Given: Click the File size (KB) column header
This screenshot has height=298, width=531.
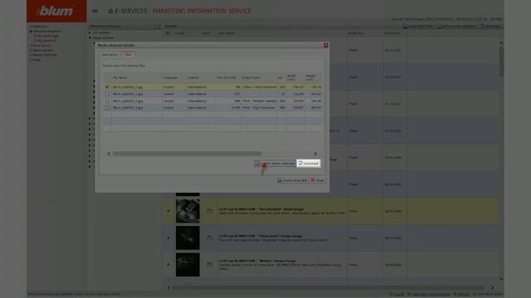Looking at the screenshot, I should click(x=227, y=78).
